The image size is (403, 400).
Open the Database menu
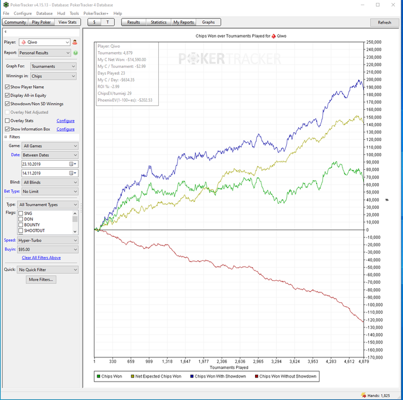click(x=44, y=13)
